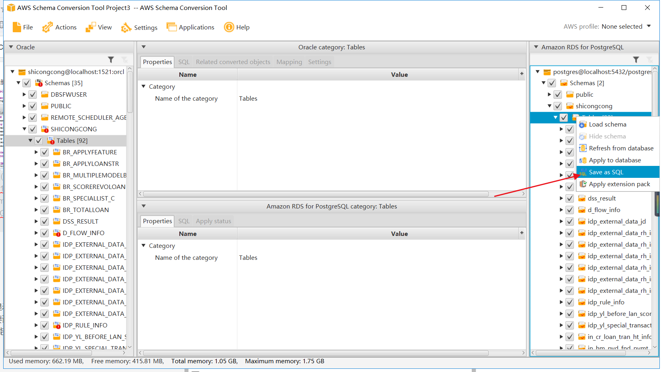Click the Apply to database icon
The image size is (663, 372).
(x=583, y=160)
